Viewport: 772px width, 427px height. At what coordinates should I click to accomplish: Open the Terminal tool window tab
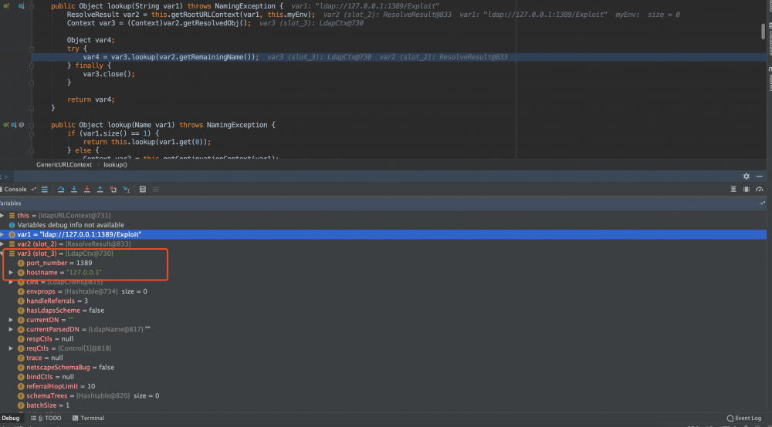tap(88, 419)
